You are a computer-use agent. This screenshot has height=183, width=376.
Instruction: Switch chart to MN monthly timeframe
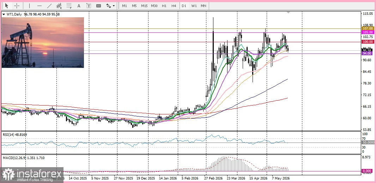pos(204,6)
